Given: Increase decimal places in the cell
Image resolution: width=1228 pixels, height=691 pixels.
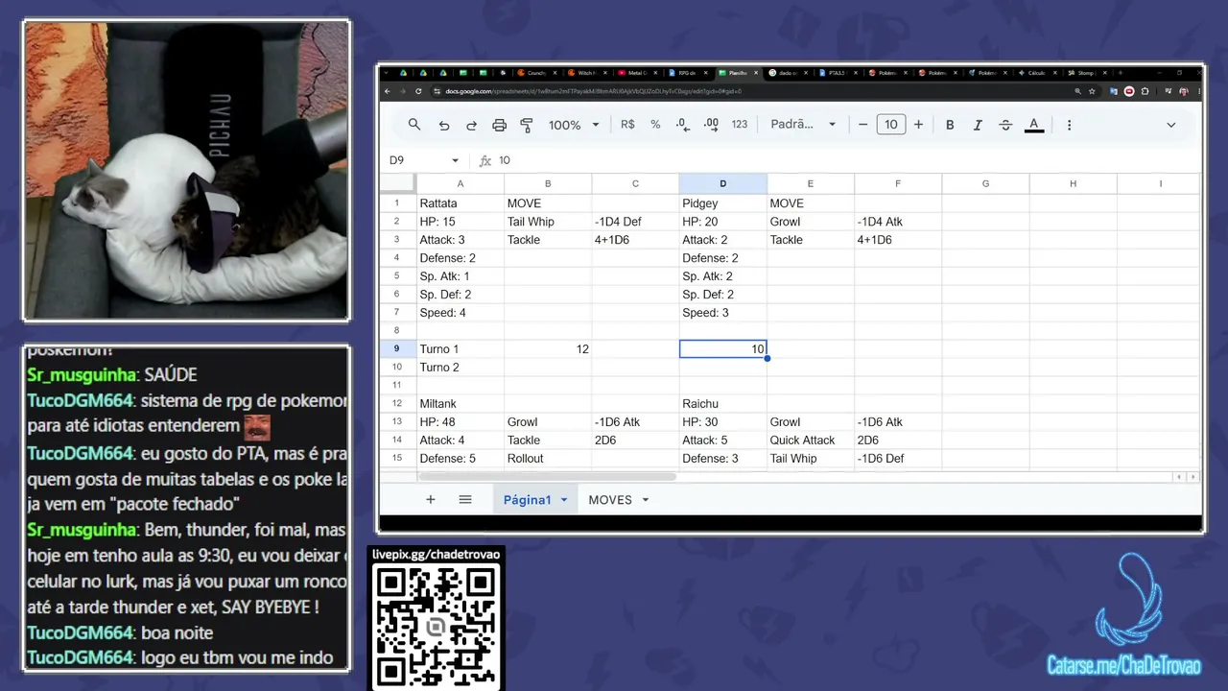Looking at the screenshot, I should (711, 125).
